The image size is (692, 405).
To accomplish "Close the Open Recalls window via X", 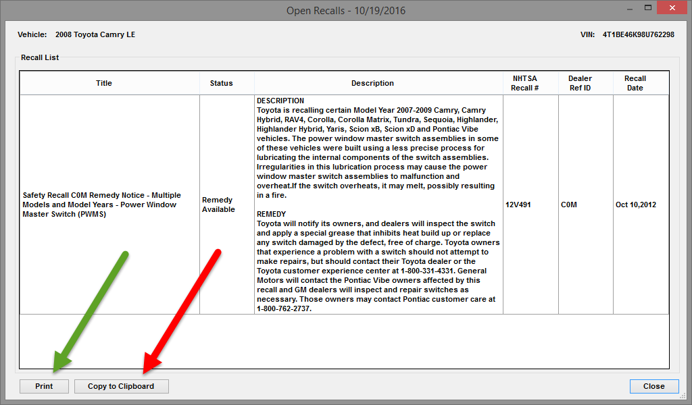I will 672,8.
